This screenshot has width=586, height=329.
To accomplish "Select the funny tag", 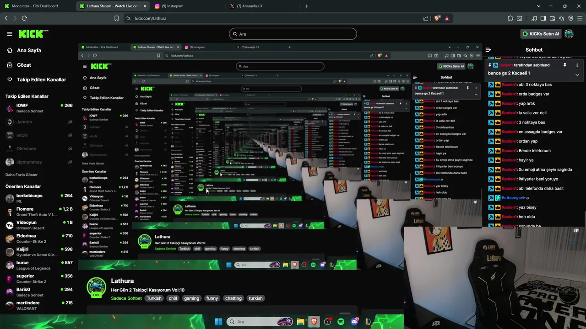I will 212,298.
